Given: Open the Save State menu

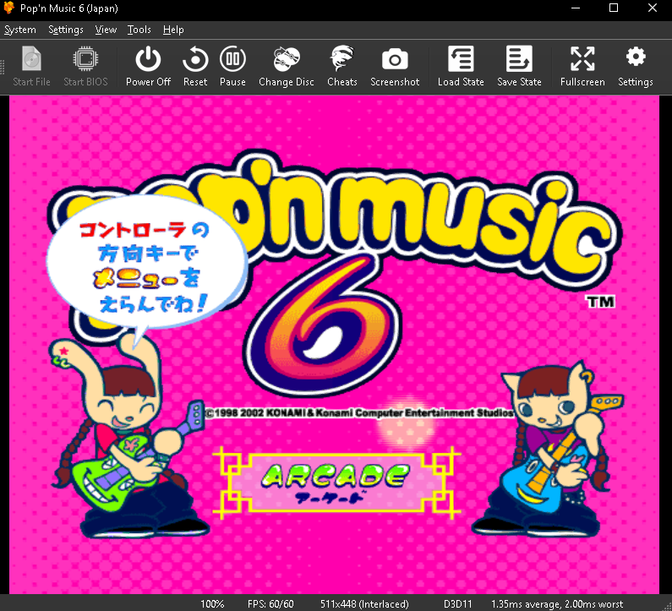Looking at the screenshot, I should pyautogui.click(x=519, y=67).
